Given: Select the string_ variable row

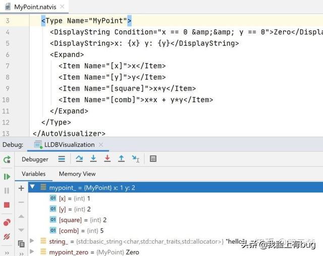Looking at the screenshot, I should click(176, 241).
